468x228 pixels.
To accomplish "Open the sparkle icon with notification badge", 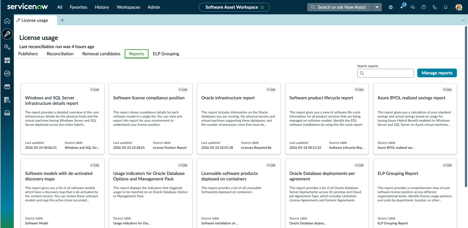I will tap(402, 7).
